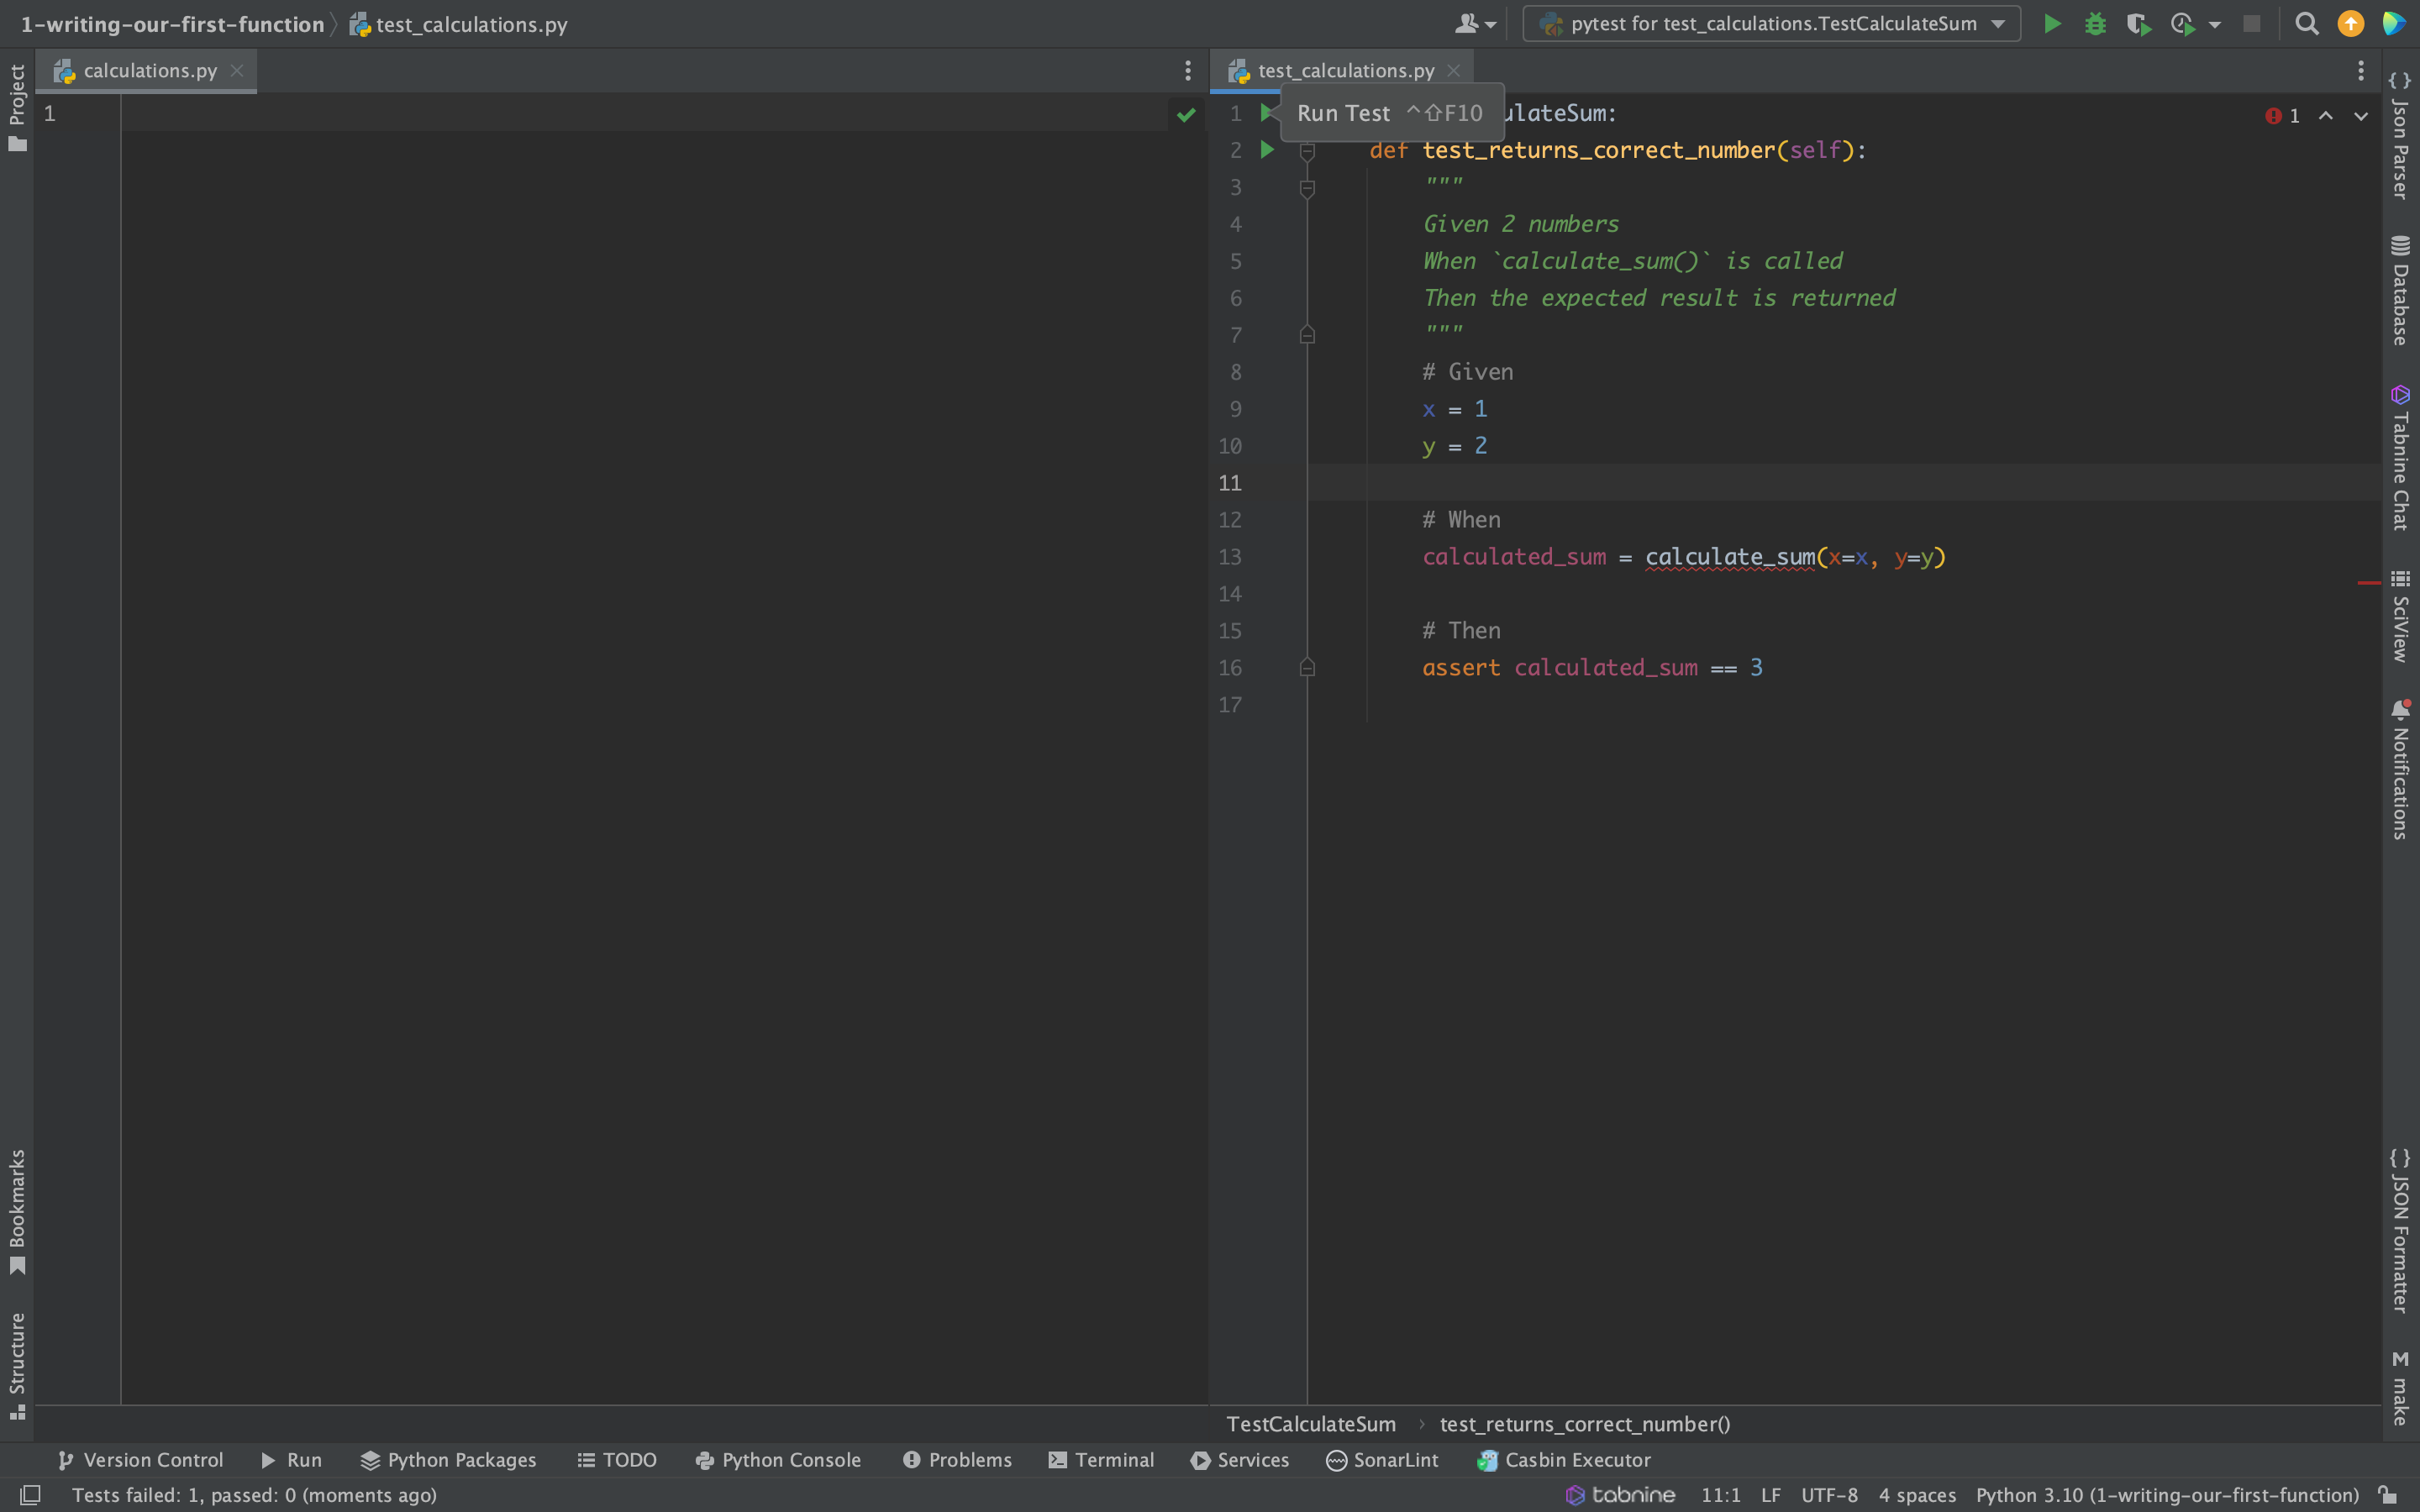Toggle tool window bars via bottom-left square icon
Viewport: 2420px width, 1512px height.
pyautogui.click(x=30, y=1495)
